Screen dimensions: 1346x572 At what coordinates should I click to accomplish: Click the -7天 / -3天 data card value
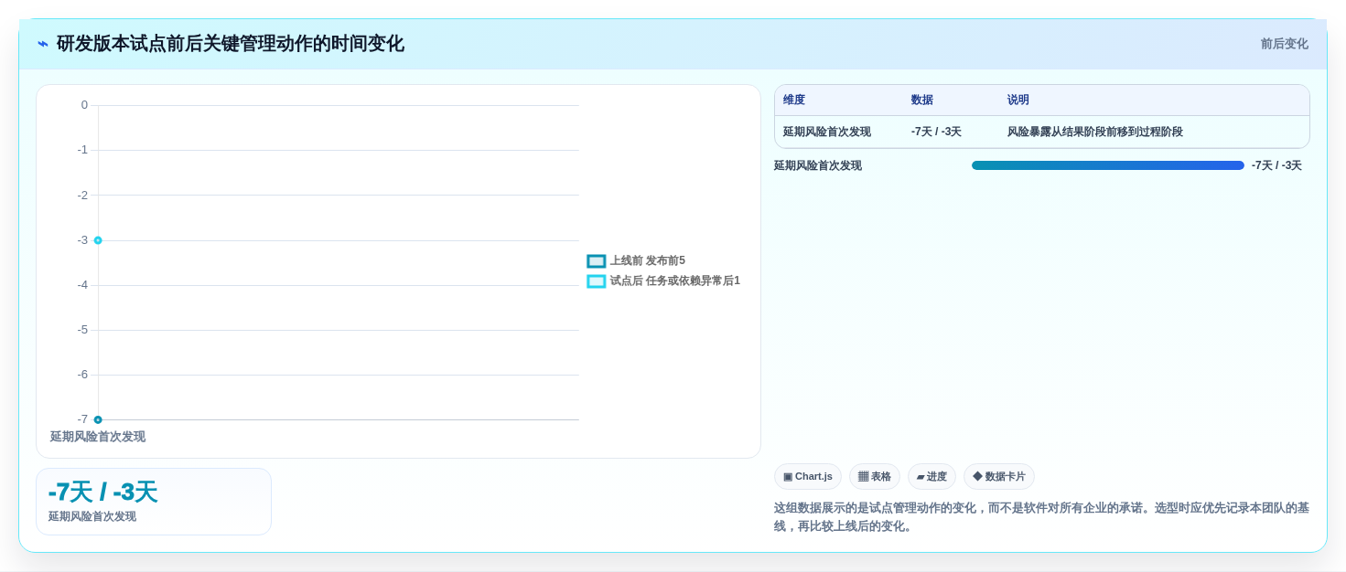pos(102,493)
